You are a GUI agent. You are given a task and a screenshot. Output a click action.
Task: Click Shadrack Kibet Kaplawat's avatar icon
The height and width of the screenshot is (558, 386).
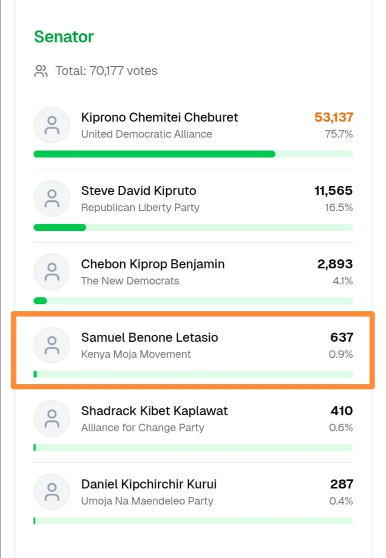[x=52, y=418]
